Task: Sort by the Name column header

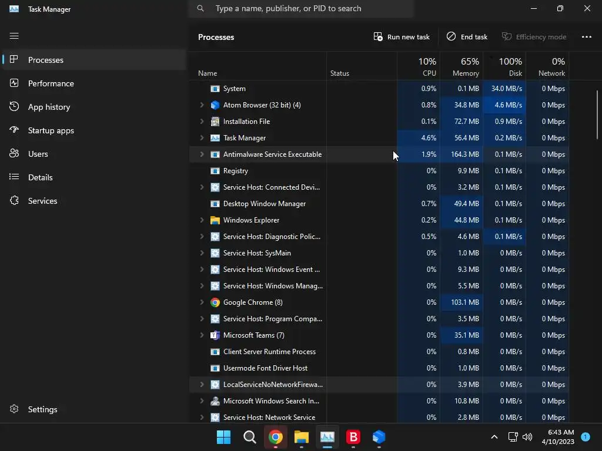Action: 258,67
